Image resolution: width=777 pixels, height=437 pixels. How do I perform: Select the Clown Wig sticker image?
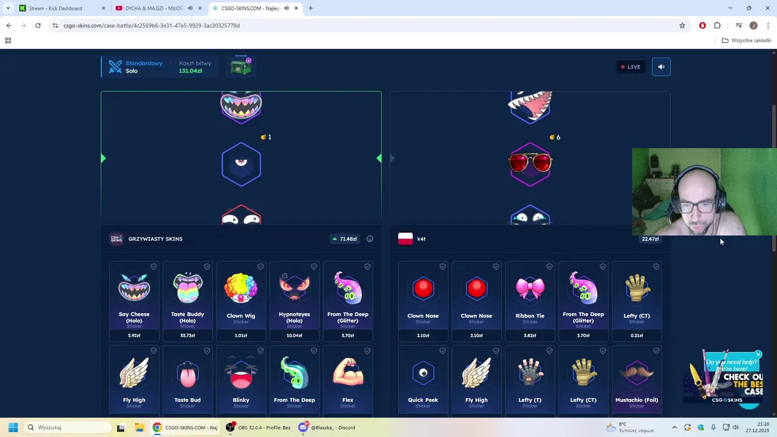[241, 288]
